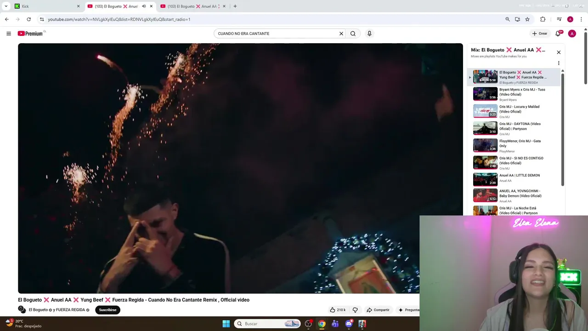Click Suscribirse button

(x=107, y=310)
